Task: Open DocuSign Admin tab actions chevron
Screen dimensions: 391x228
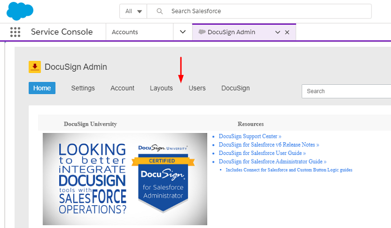Action: click(x=278, y=32)
